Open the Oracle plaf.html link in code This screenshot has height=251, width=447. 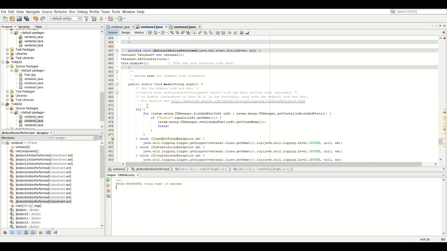click(x=238, y=101)
